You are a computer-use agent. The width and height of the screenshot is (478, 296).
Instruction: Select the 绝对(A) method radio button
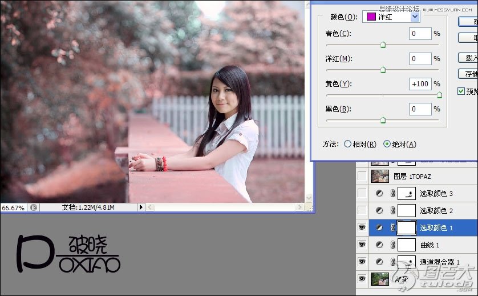pyautogui.click(x=387, y=144)
